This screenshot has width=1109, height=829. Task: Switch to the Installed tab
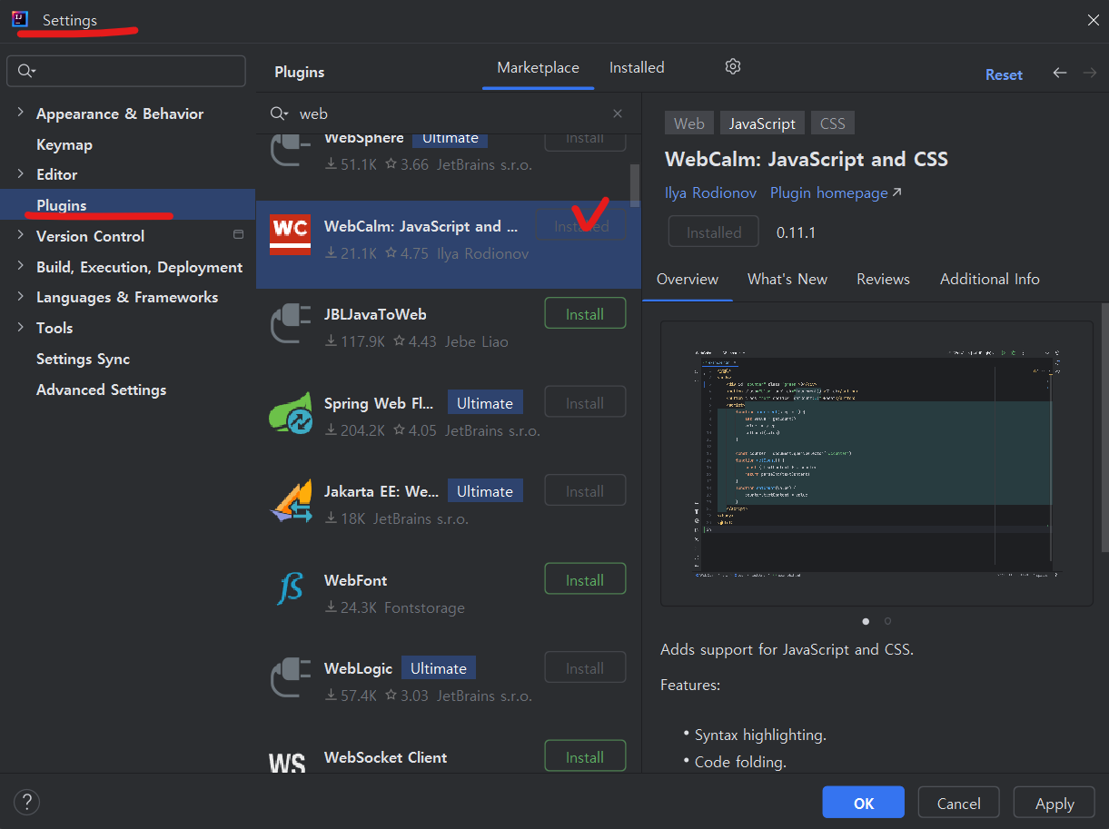[637, 68]
